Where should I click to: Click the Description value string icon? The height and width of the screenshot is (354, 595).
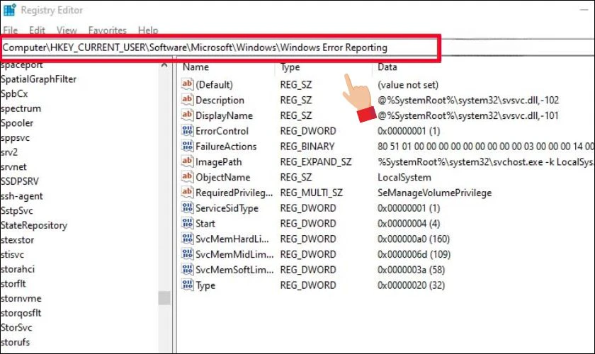(188, 99)
